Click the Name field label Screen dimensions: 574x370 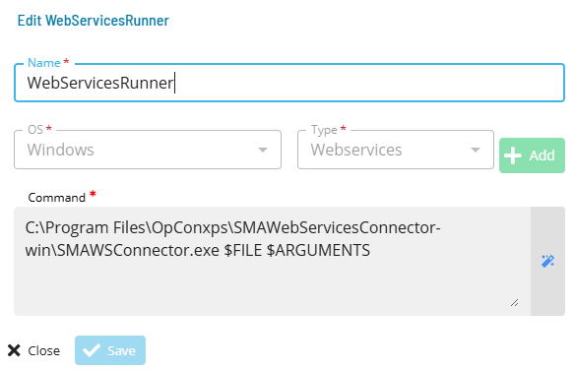click(44, 63)
